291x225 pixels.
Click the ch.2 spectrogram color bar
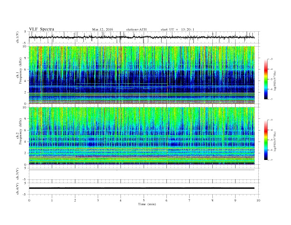click(x=266, y=140)
